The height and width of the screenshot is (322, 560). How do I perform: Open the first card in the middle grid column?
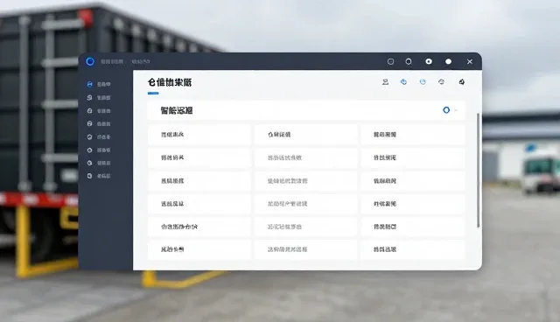point(305,135)
